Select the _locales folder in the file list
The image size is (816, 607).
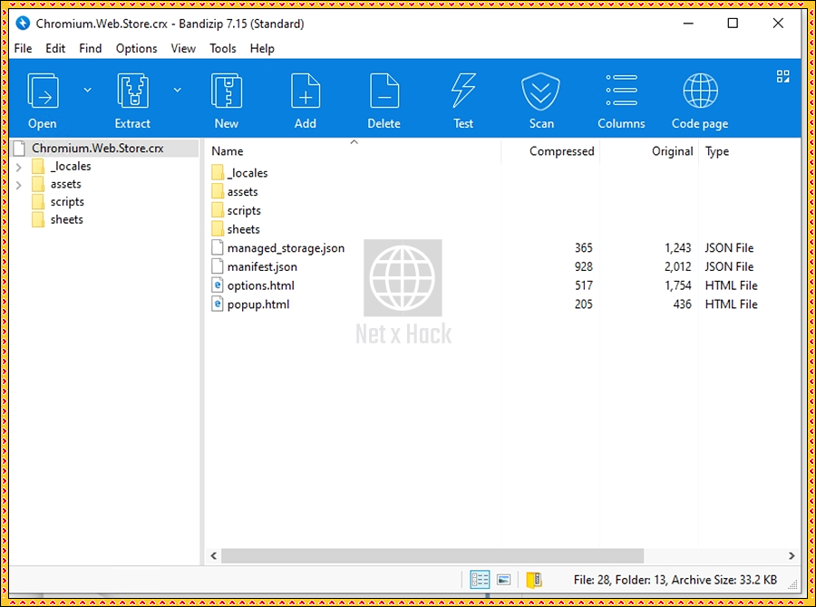point(248,173)
